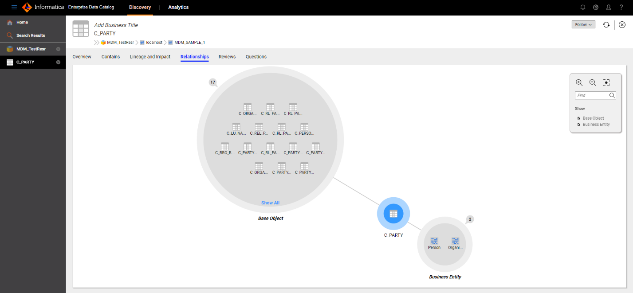Image resolution: width=633 pixels, height=293 pixels.
Task: Open the settings gear menu
Action: (x=596, y=7)
